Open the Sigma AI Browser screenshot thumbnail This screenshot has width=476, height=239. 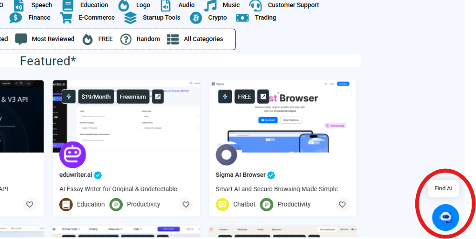tap(282, 117)
